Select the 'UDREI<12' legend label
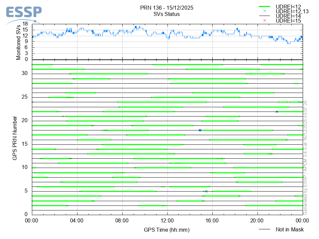The width and height of the screenshot is (319, 239). pyautogui.click(x=288, y=7)
